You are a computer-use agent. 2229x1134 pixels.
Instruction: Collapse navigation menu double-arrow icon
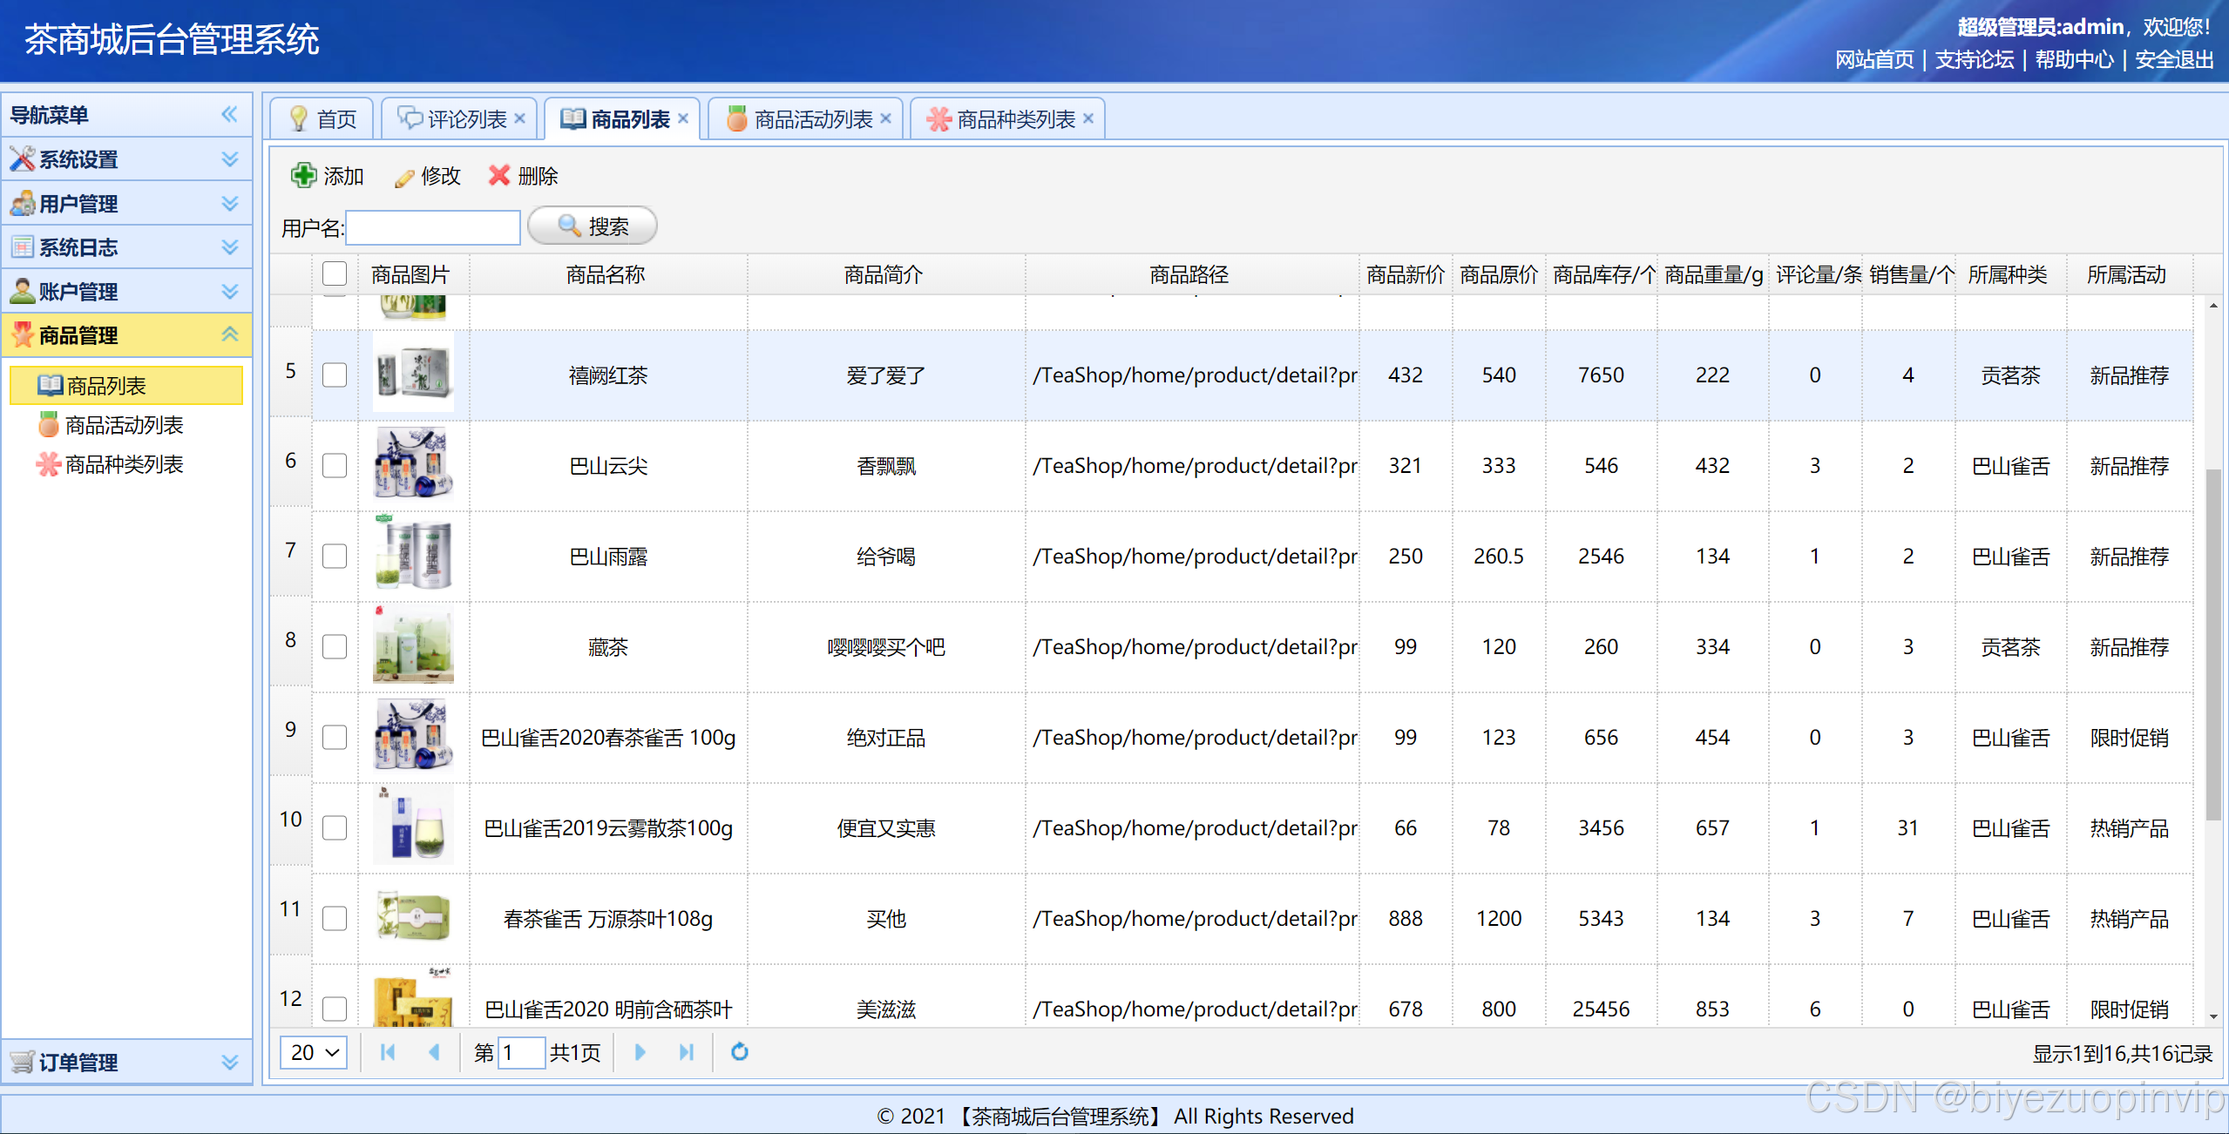229,114
